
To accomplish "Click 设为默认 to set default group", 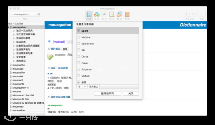I will coord(94,87).
